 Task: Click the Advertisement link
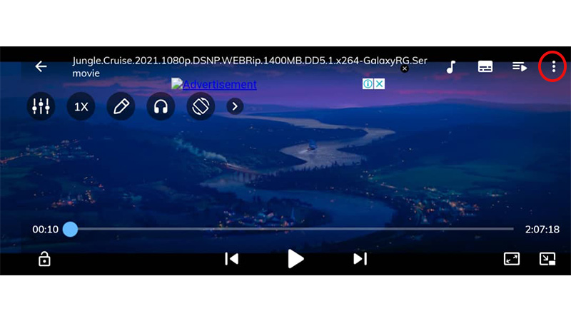[214, 85]
